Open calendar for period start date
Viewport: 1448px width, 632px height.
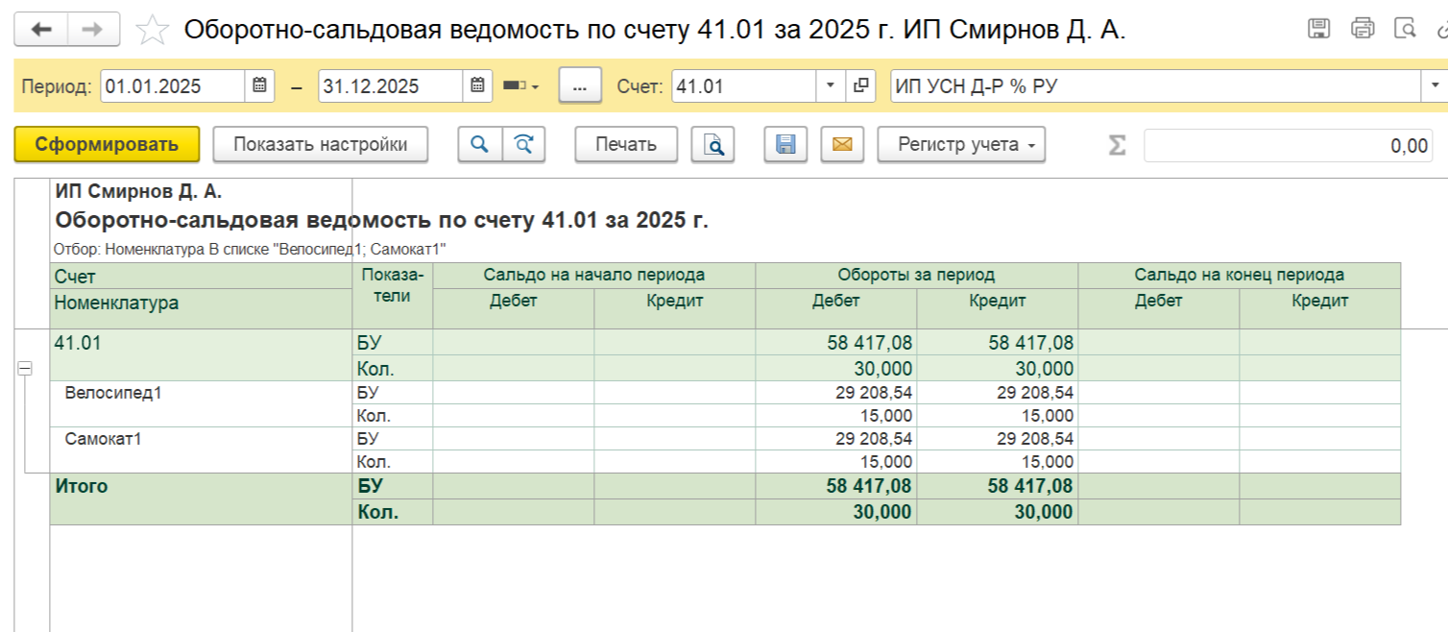point(259,86)
